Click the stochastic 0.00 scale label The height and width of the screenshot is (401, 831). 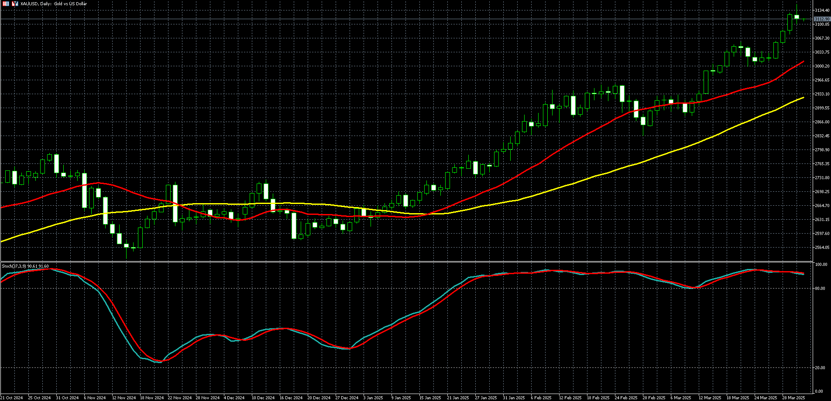click(820, 391)
